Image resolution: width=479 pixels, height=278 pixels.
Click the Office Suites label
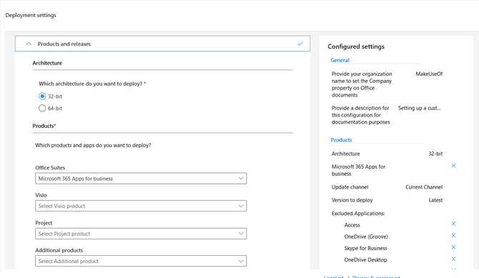coord(50,168)
